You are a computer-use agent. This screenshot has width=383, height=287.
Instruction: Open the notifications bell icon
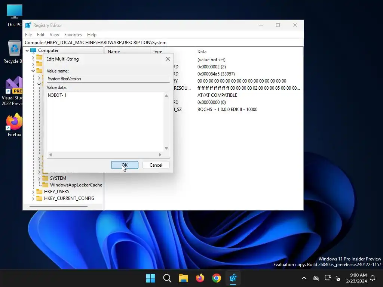tap(373, 278)
